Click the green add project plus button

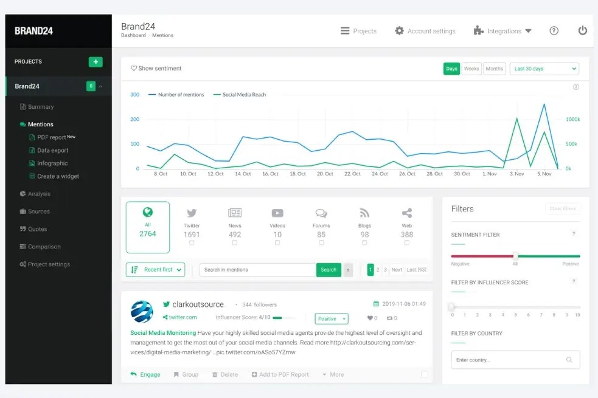(96, 62)
